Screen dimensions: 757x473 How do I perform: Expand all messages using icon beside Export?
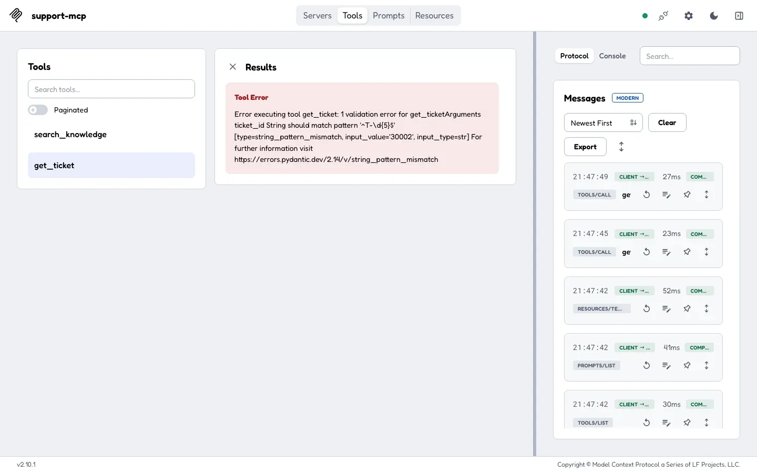pos(621,147)
